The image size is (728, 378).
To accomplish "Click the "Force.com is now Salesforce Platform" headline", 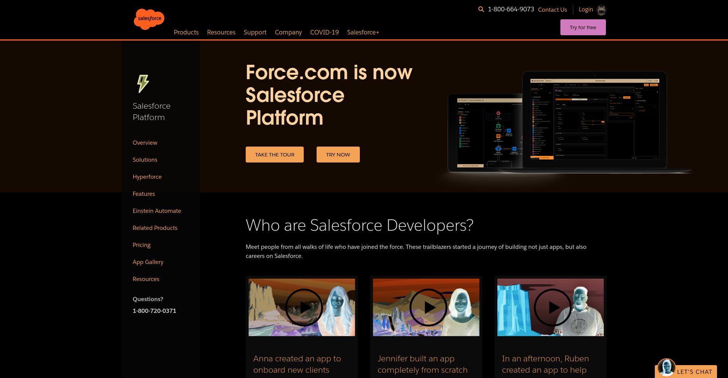I will (329, 95).
